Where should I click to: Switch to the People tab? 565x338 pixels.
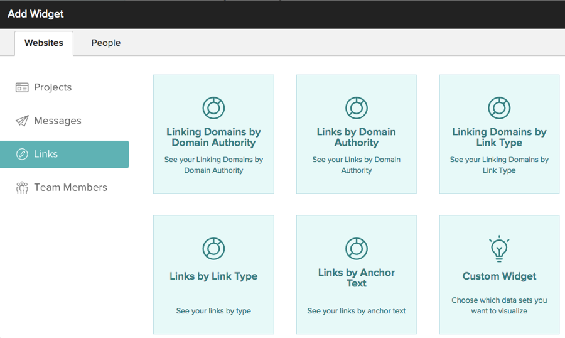pos(105,43)
